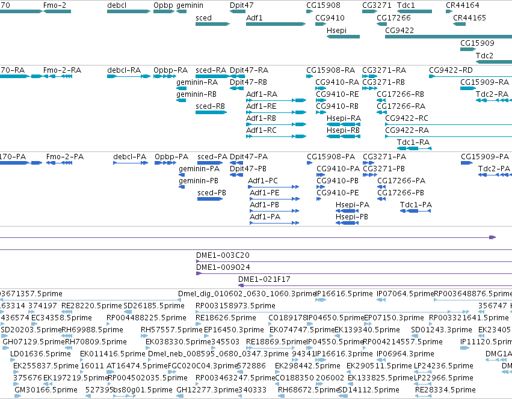Click transcript debcl-RA

[129, 76]
